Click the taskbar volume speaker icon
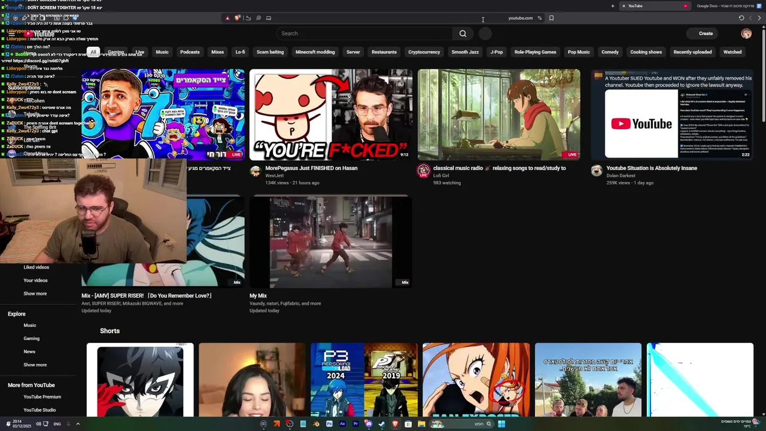 click(38, 424)
